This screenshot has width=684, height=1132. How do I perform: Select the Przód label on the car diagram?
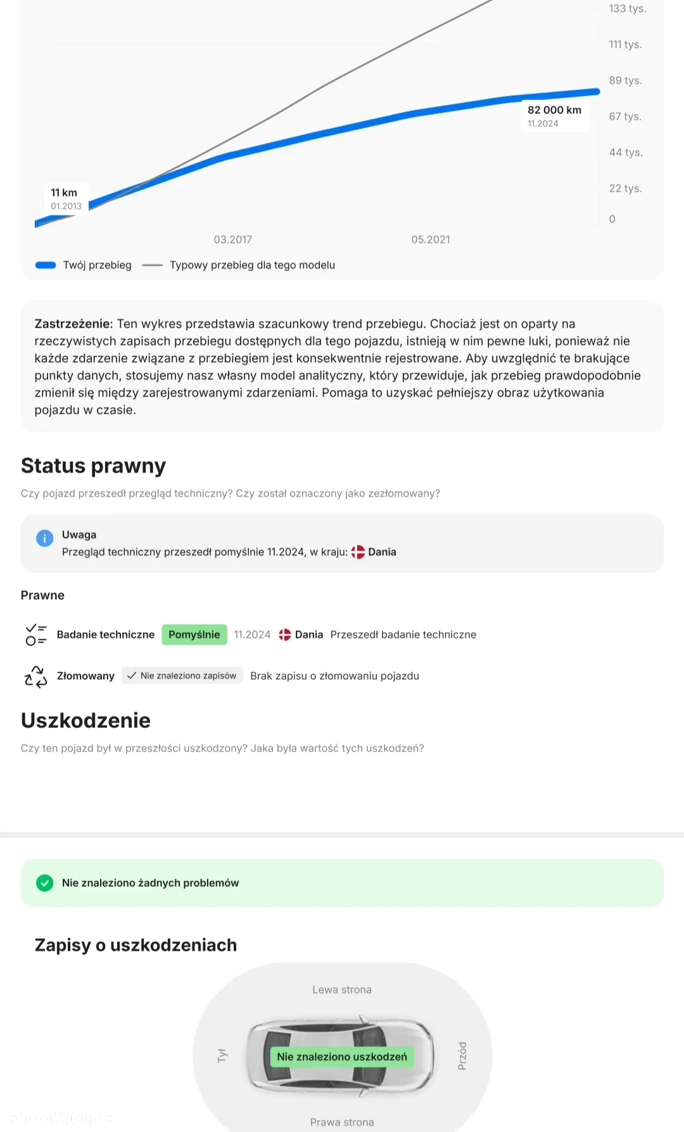pos(462,1056)
